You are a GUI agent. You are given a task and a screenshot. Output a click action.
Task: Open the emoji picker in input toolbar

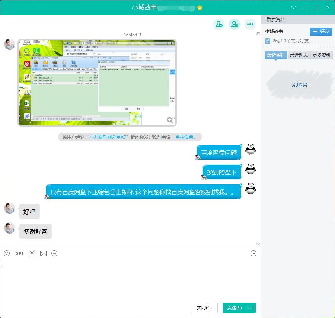[7, 253]
